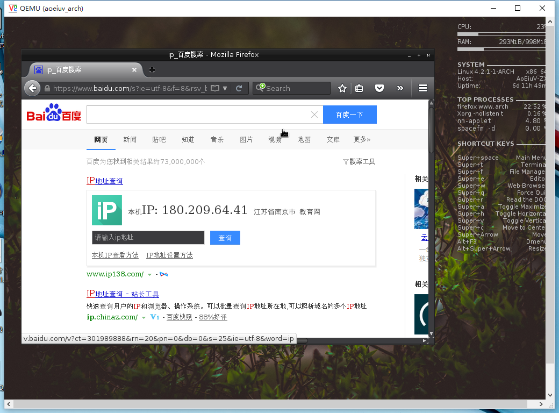Select the 音乐 tab
Image resolution: width=559 pixels, height=413 pixels.
217,139
